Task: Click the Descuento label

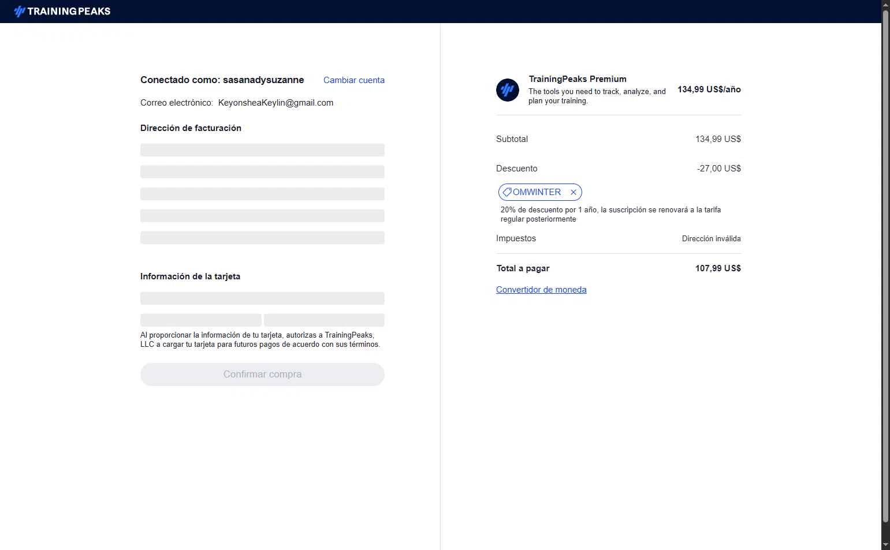Action: point(517,169)
